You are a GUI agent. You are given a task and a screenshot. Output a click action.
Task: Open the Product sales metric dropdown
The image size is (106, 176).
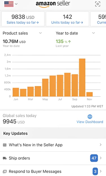click(40, 33)
